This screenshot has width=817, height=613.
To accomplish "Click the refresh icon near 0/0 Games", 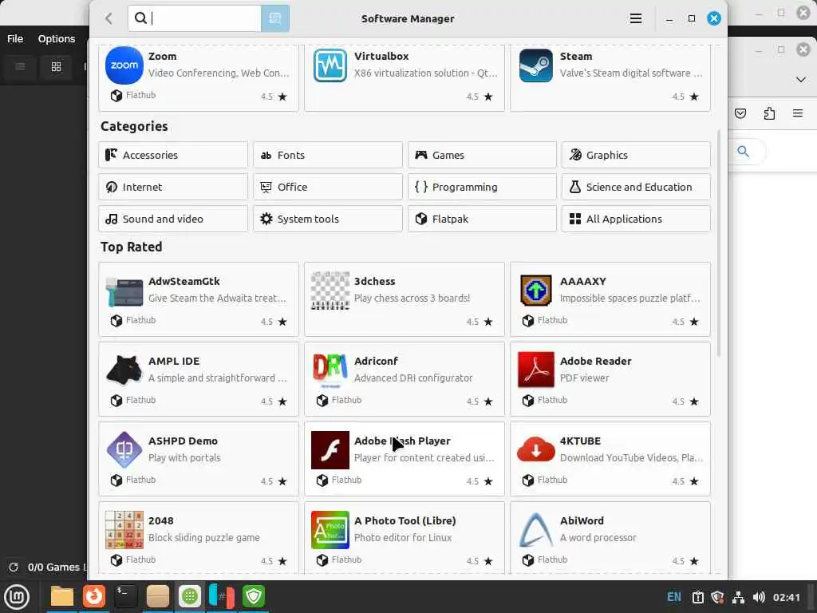I will tap(14, 567).
